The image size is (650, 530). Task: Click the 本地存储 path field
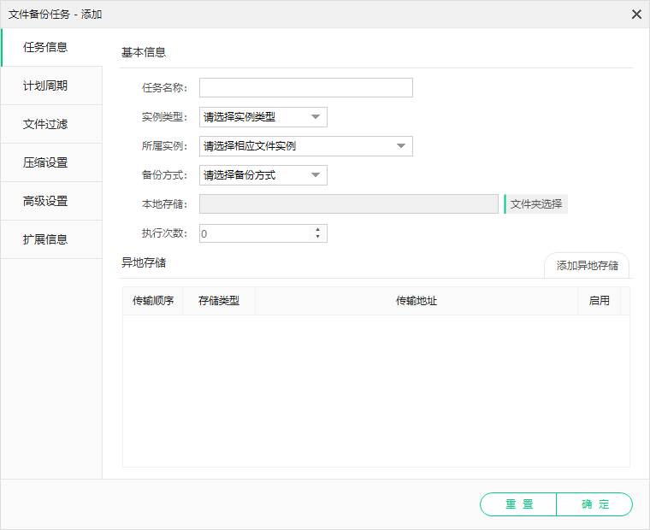tap(348, 203)
